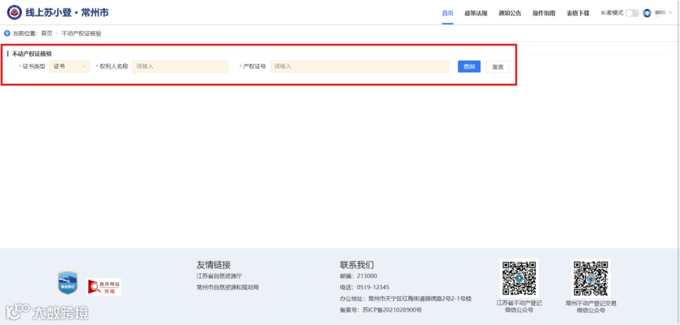
Task: Click the 联系我们 heading
Action: [x=357, y=265]
